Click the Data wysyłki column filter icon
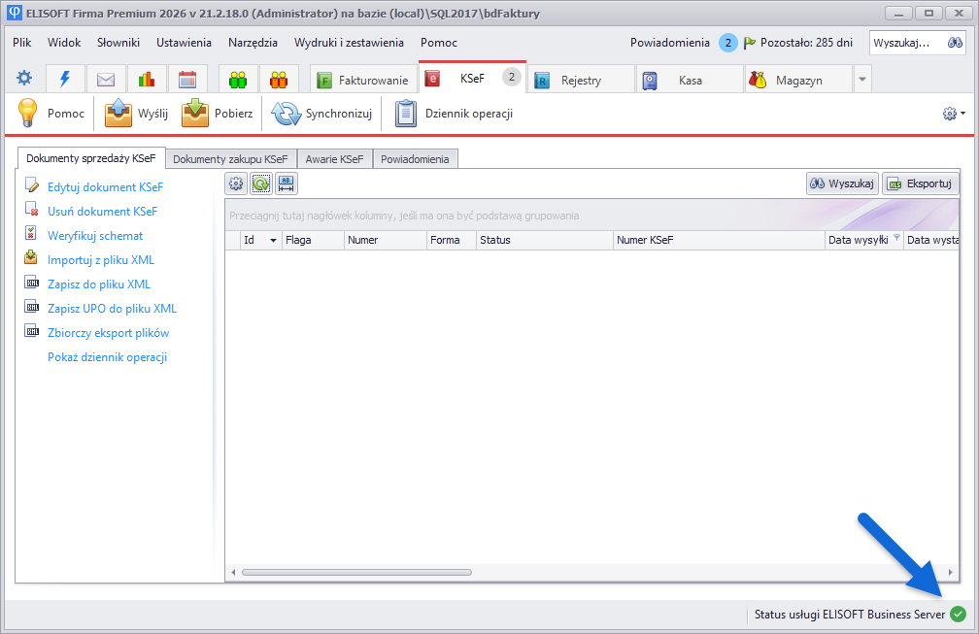Screen dimensions: 979x634 point(896,239)
